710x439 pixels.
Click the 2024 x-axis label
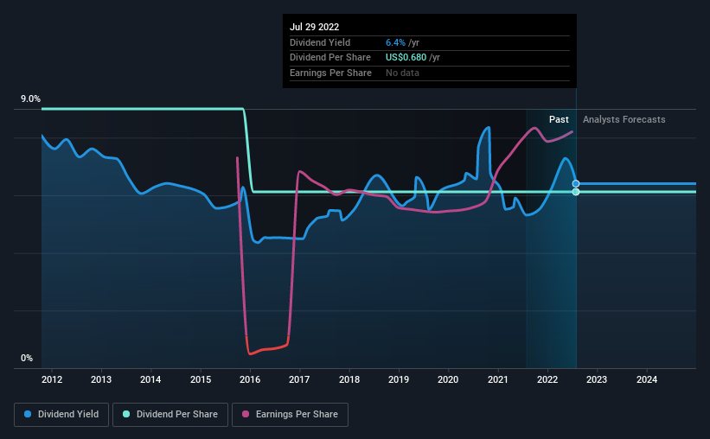pyautogui.click(x=647, y=379)
